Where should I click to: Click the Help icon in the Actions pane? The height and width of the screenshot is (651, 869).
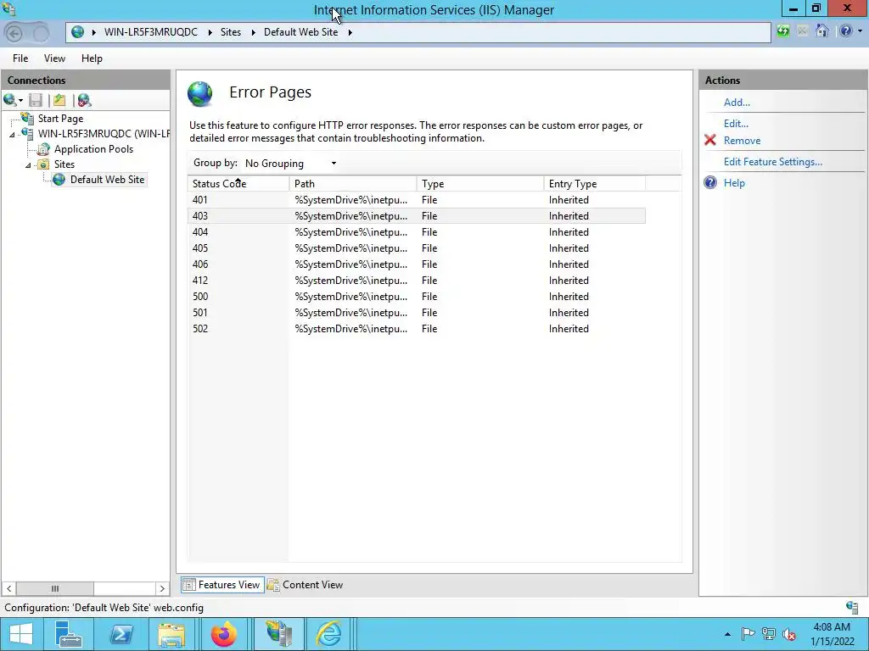click(x=710, y=183)
